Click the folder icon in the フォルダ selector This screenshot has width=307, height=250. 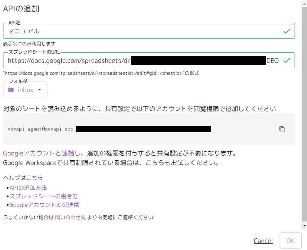pos(11,89)
